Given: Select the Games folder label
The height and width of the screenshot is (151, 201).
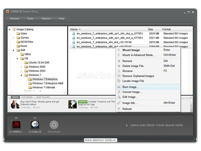Looking at the screenshot, I should tap(25, 38).
